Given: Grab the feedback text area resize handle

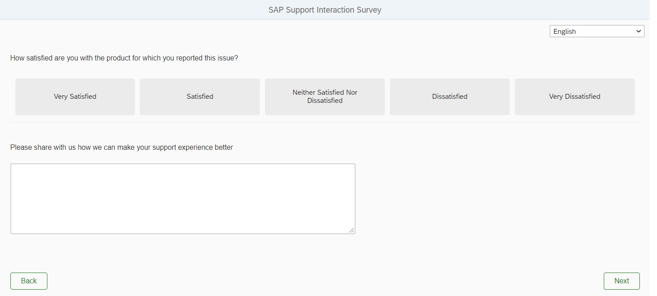Looking at the screenshot, I should (352, 230).
